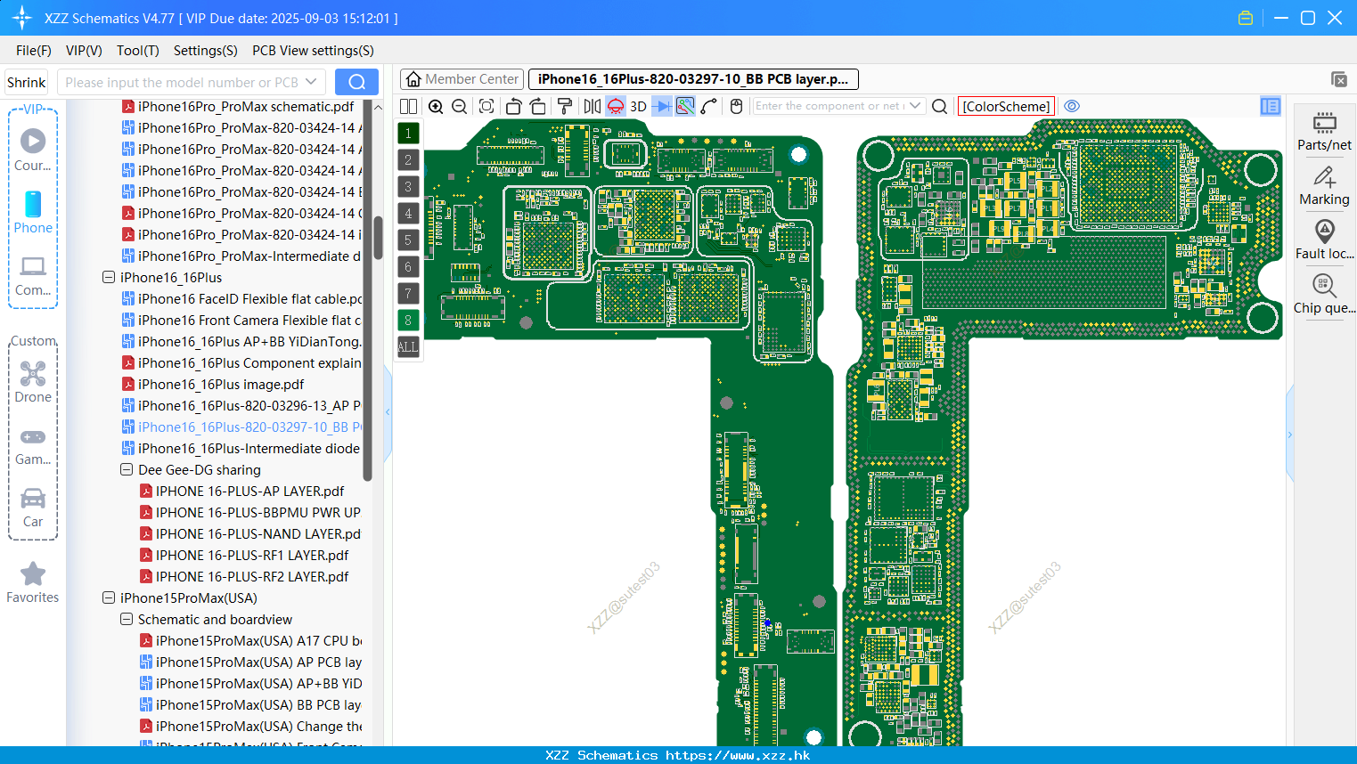
Task: Collapse Schematic and boardview node
Action: tap(127, 620)
